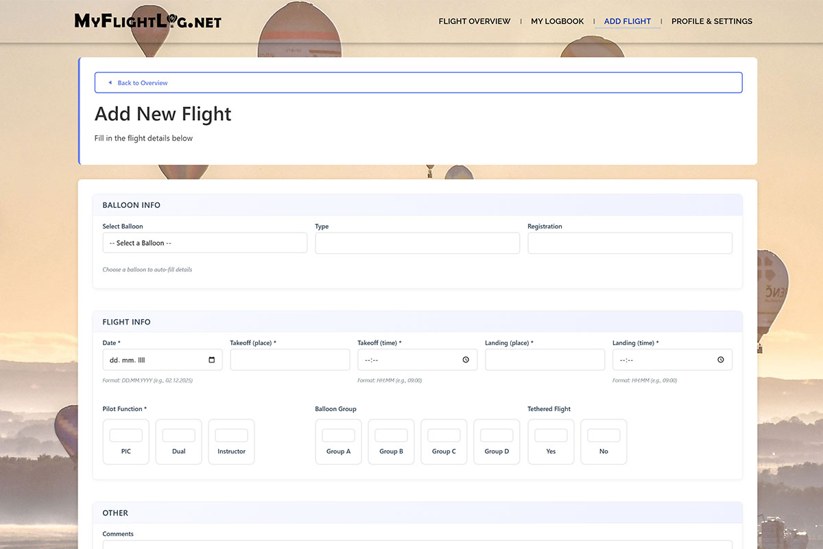823x549 pixels.
Task: Click the Takeoff place input field
Action: point(289,360)
